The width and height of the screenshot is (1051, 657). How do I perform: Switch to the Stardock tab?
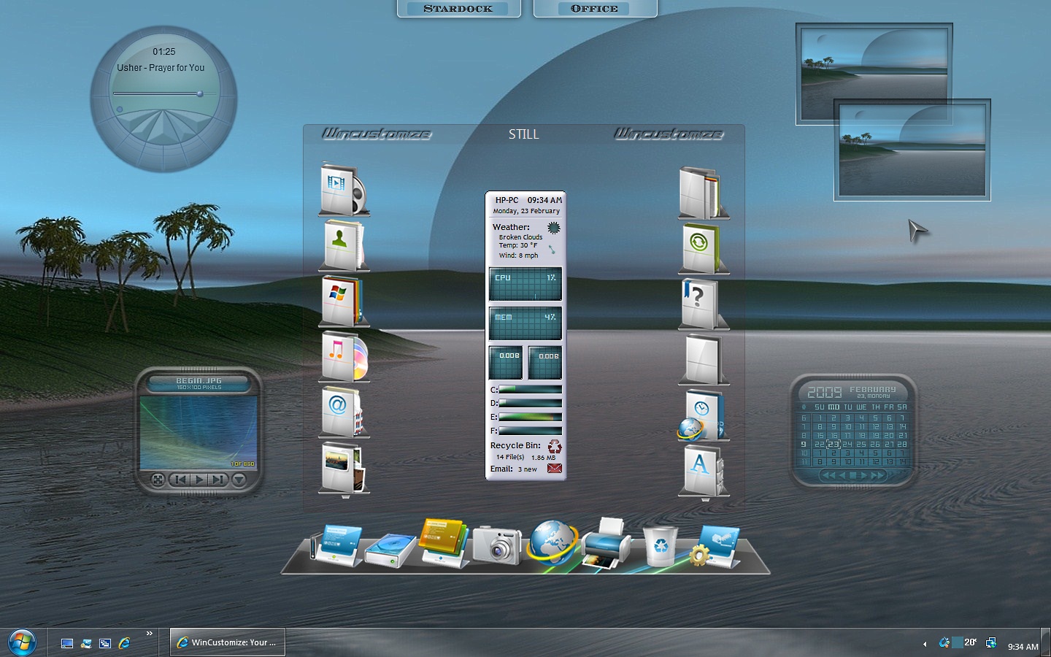[458, 9]
